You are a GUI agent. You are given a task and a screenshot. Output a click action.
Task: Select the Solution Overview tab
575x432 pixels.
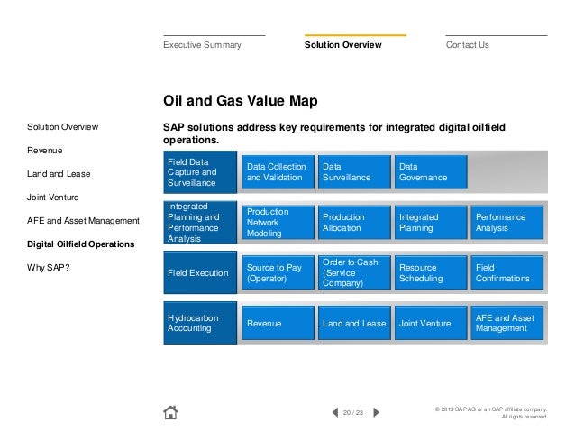pyautogui.click(x=342, y=45)
